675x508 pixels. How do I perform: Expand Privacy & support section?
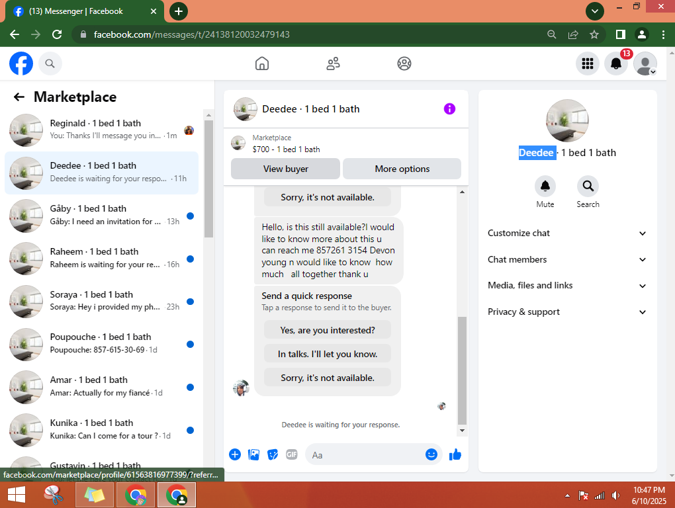(x=567, y=312)
